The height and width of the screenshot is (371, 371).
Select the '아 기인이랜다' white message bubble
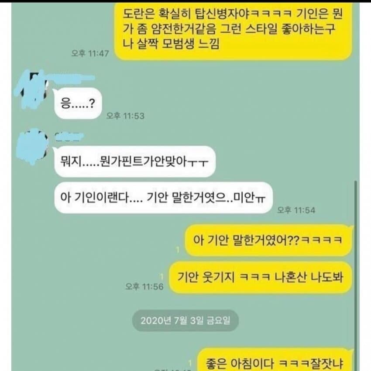163,198
